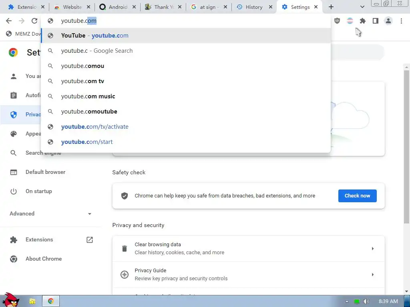Click the green network tray icon

tap(357, 301)
